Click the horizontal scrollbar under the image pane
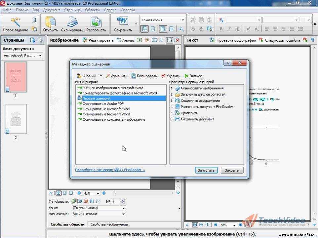This screenshot has height=238, width=318. [x=144, y=193]
